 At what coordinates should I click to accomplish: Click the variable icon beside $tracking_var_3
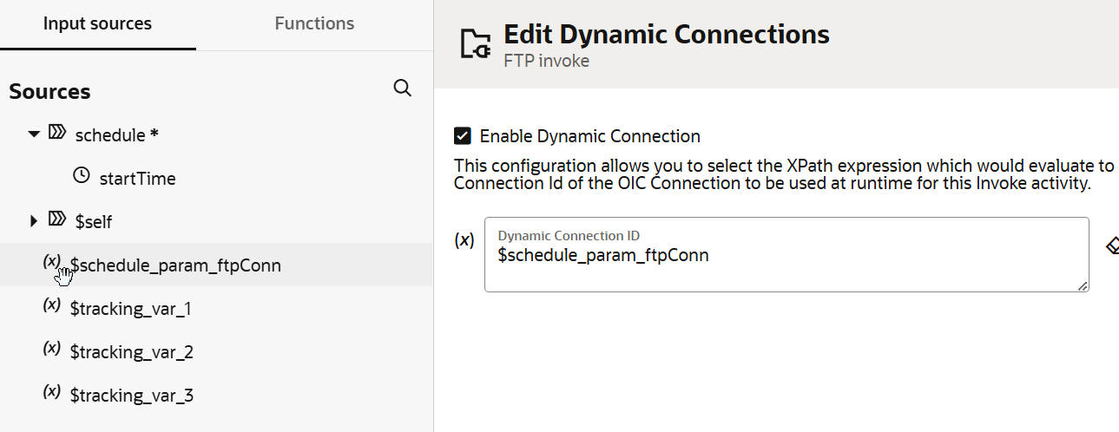click(x=52, y=391)
